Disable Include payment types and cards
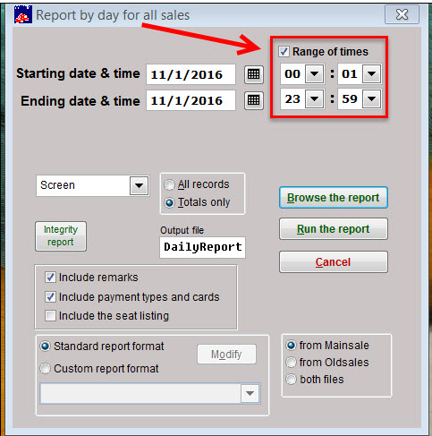Viewport: 432px width, 436px height. point(50,297)
